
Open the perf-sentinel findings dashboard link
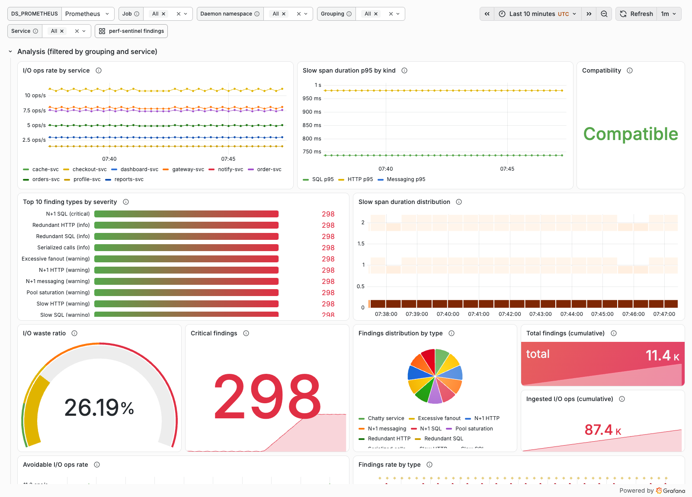coord(131,31)
